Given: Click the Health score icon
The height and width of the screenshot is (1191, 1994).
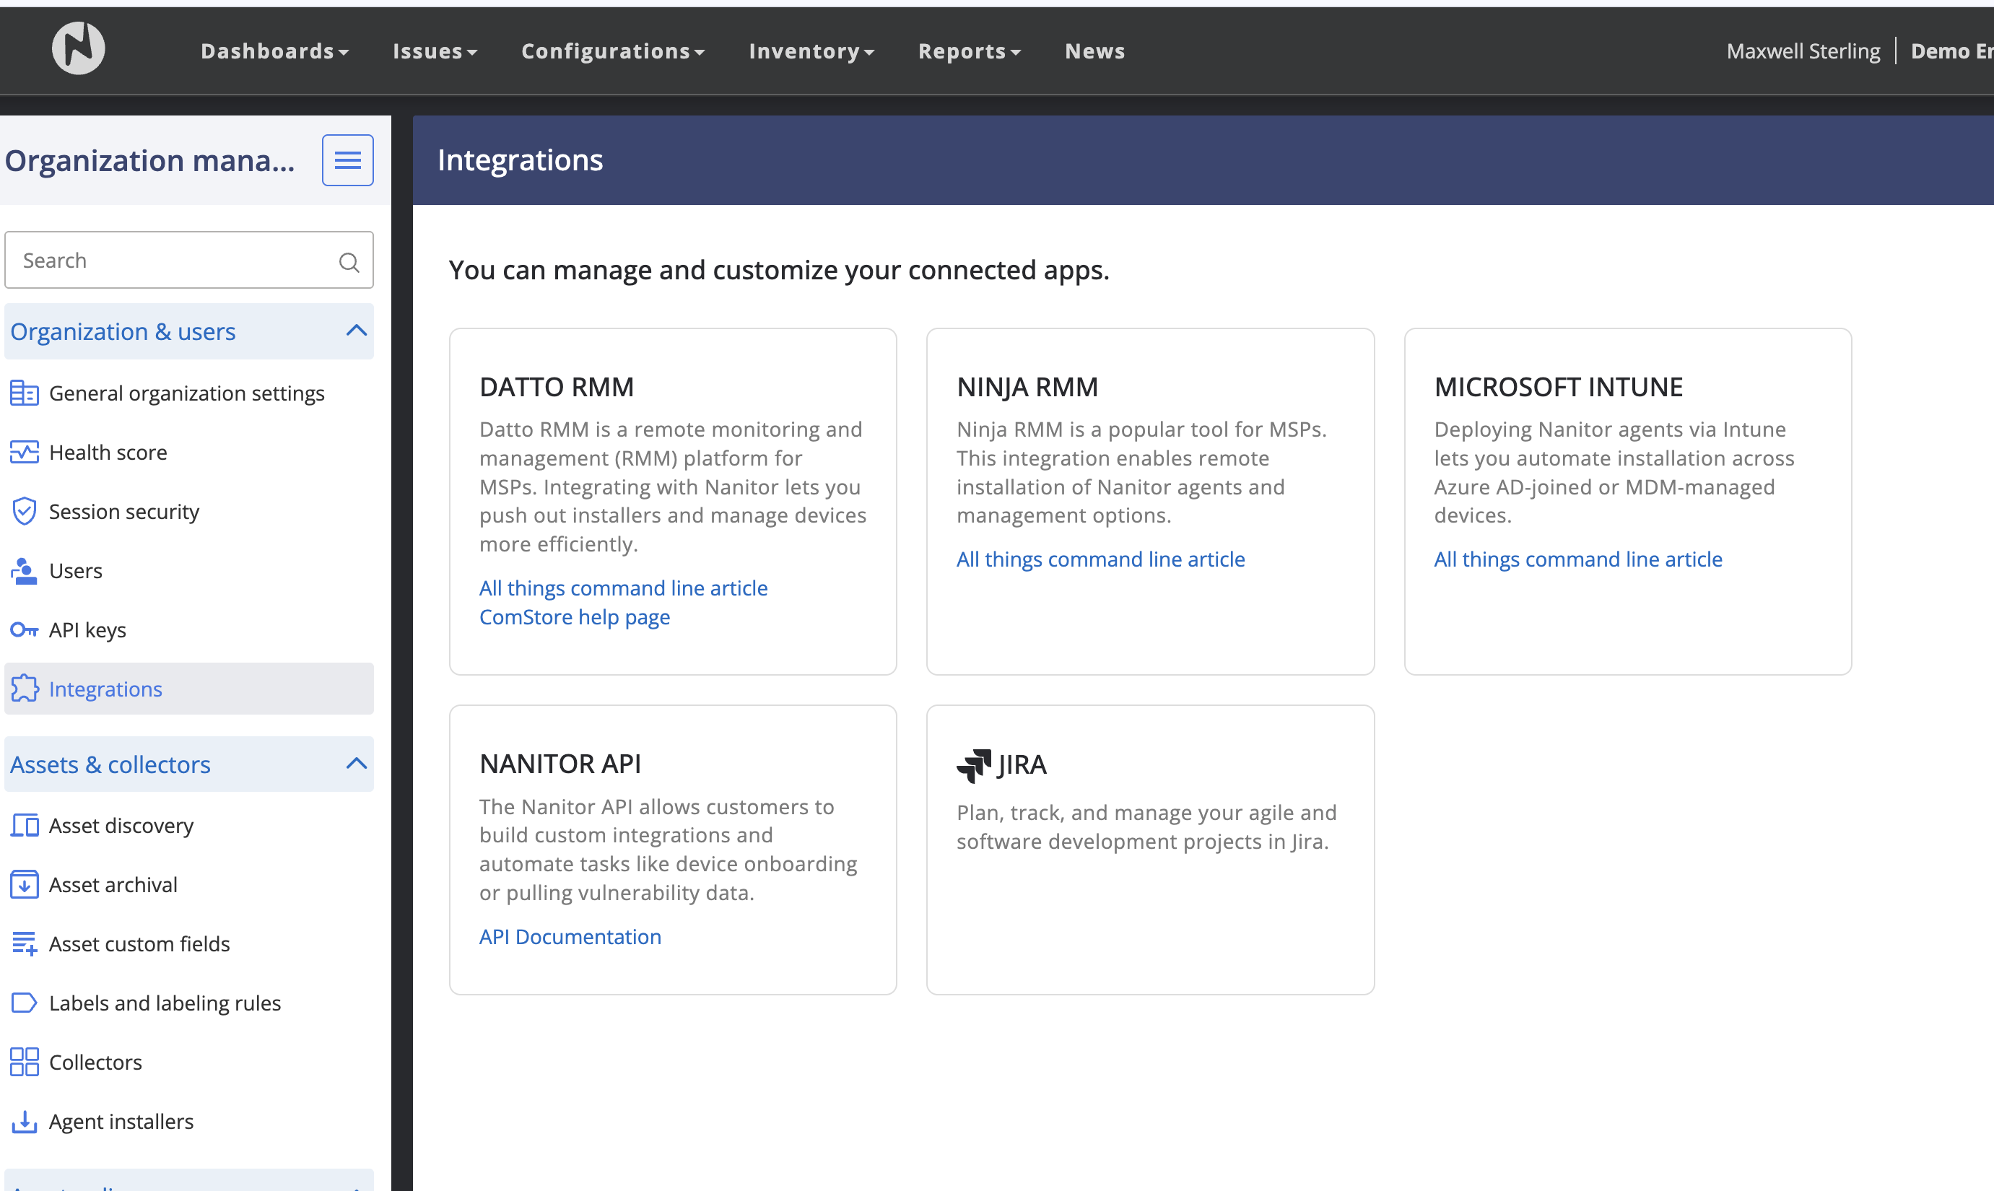Looking at the screenshot, I should coord(24,453).
